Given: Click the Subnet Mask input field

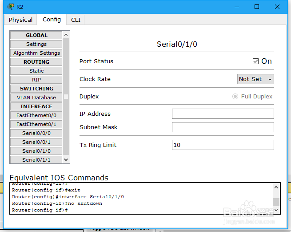Looking at the screenshot, I should pyautogui.click(x=223, y=127).
